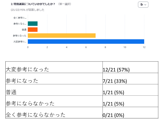Select the 全く参考にならなかった table cell
164x123 pixels.
[x=35, y=115]
